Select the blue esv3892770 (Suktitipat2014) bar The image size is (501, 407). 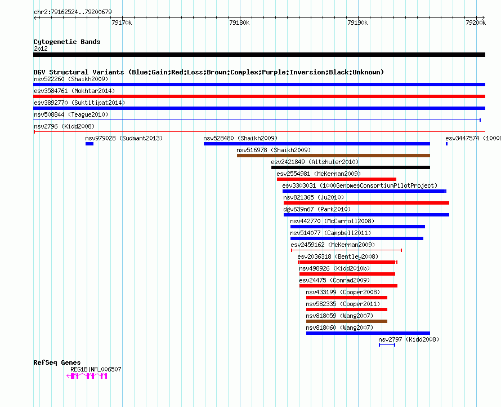(x=259, y=108)
